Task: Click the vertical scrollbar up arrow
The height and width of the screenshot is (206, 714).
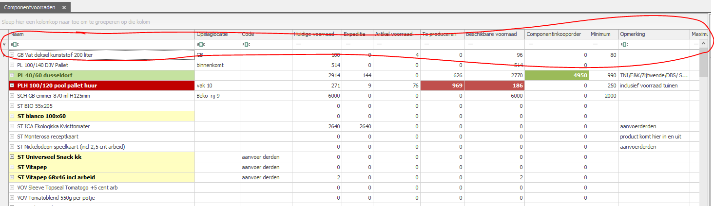Action: (703, 44)
